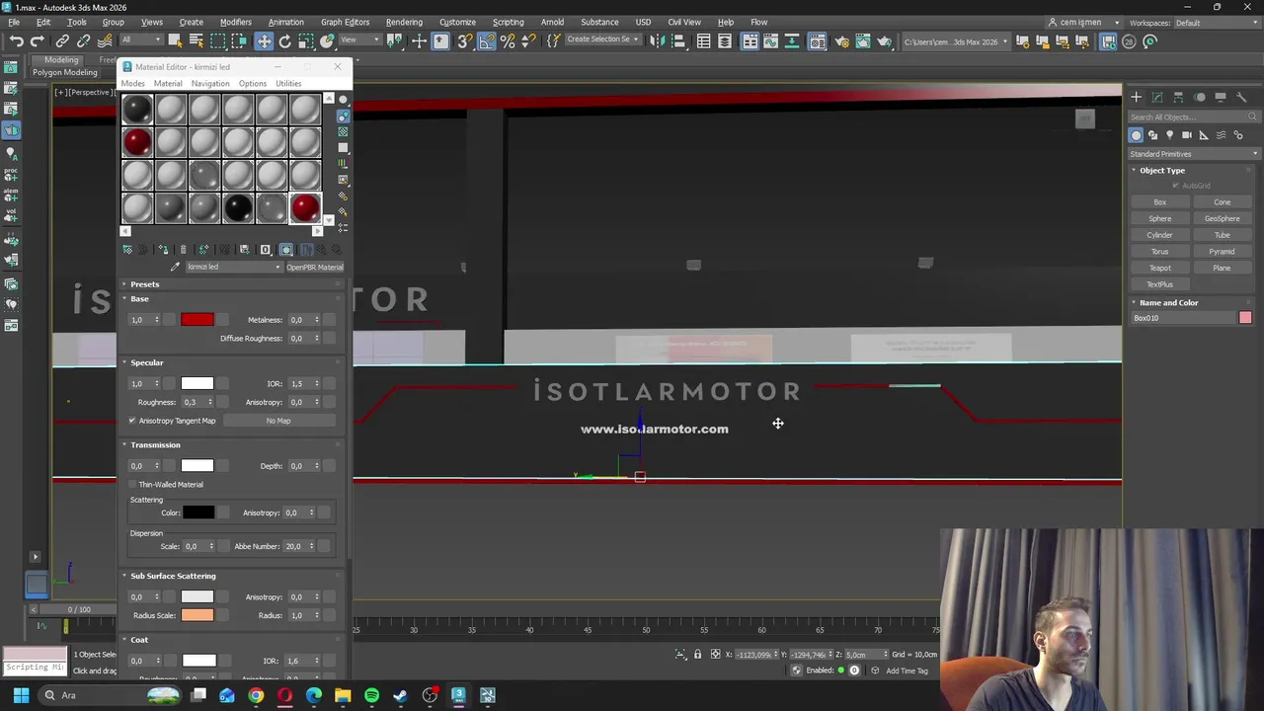Click Reset Map/Mtl trash icon in Material Editor

(183, 250)
